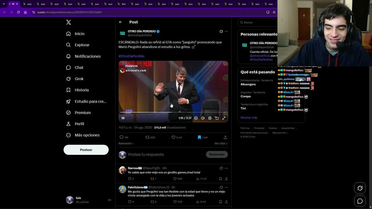Open Historia in the sidebar
Image resolution: width=372 pixels, height=209 pixels.
(x=77, y=90)
